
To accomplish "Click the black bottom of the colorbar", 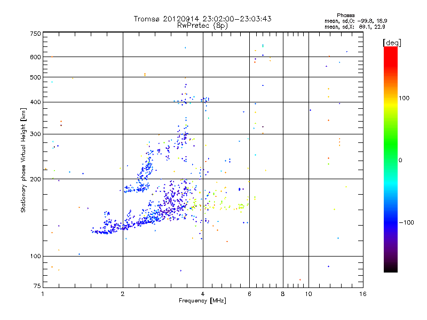I will (x=391, y=268).
